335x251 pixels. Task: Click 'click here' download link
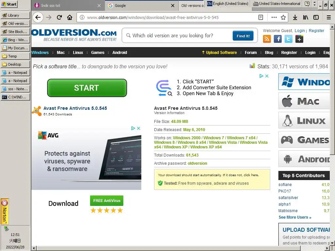(x=251, y=175)
